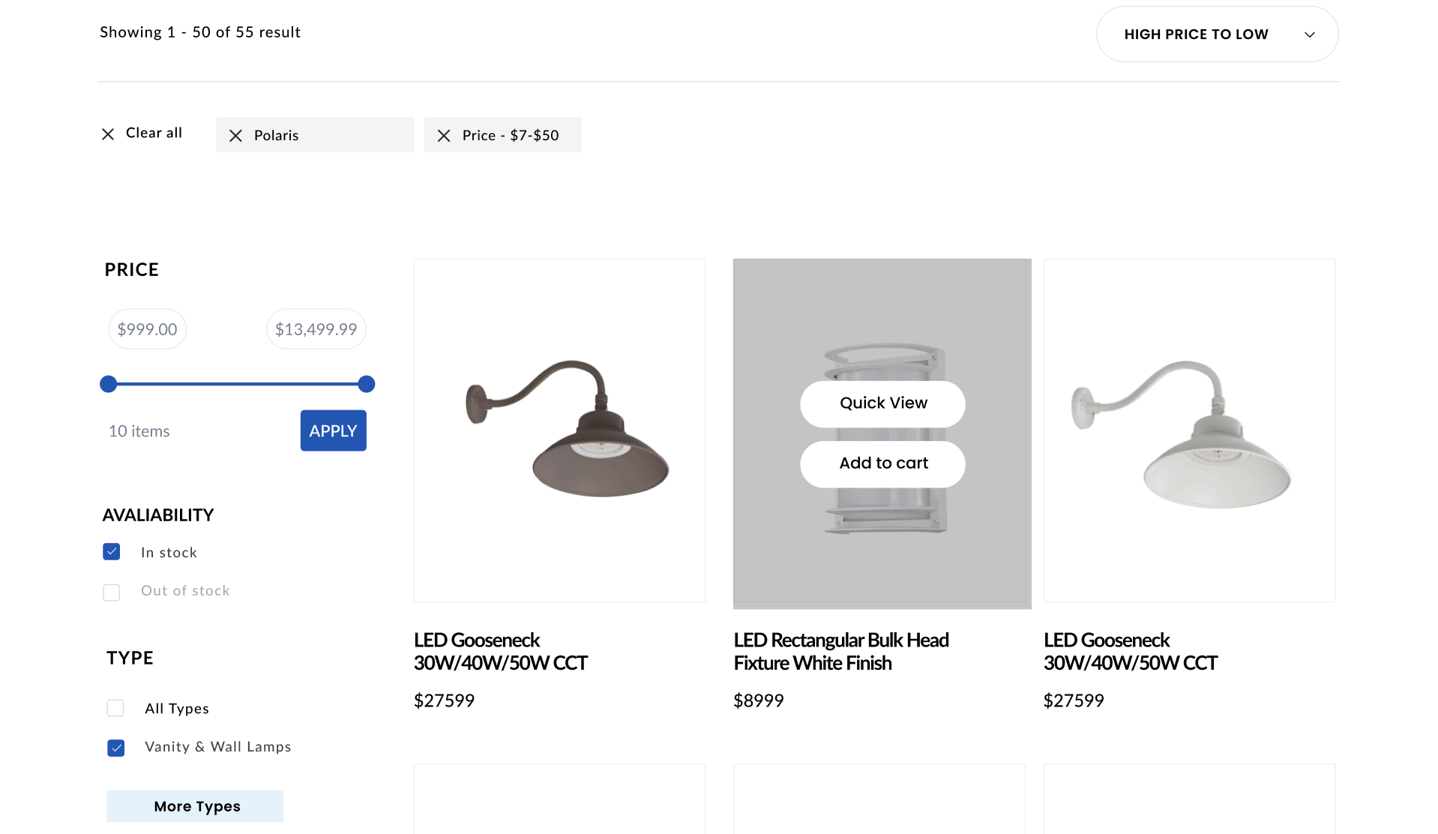Click the sort dropdown chevron arrow
Screen dimensions: 1438x834
coord(1309,35)
